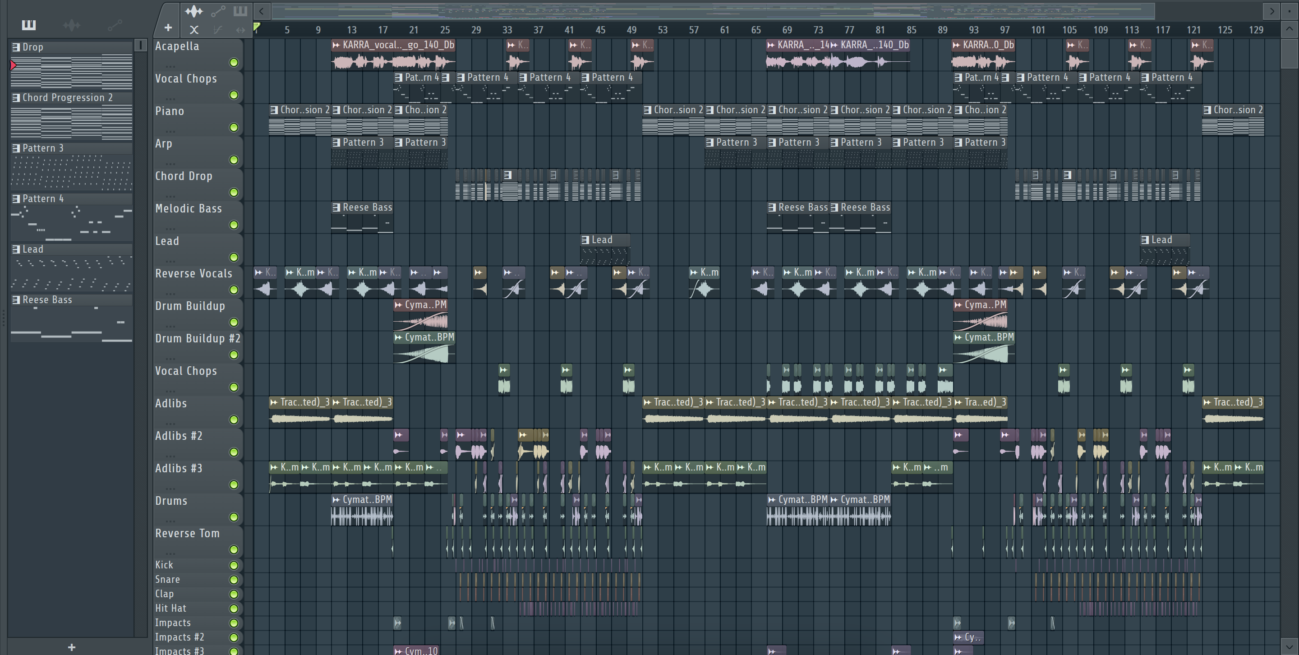Click the pattern icon beside Lead in picker
The width and height of the screenshot is (1299, 655).
coord(16,249)
